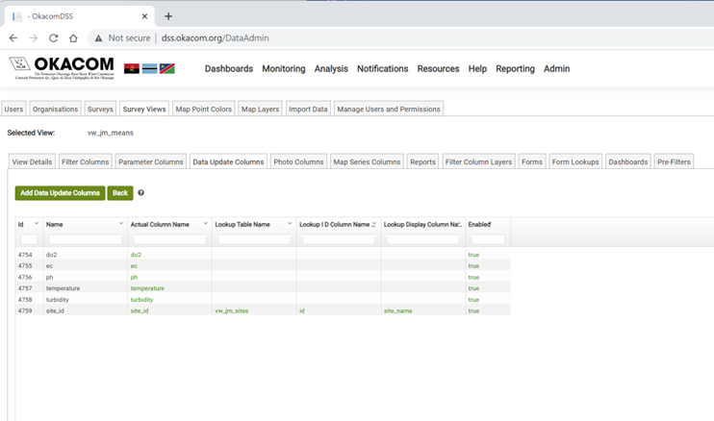Click the Id filter input field
The image size is (714, 421).
[29, 239]
